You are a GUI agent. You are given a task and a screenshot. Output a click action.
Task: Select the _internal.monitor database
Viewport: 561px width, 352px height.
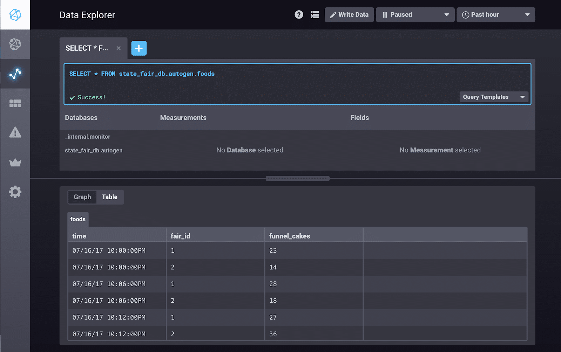point(88,137)
